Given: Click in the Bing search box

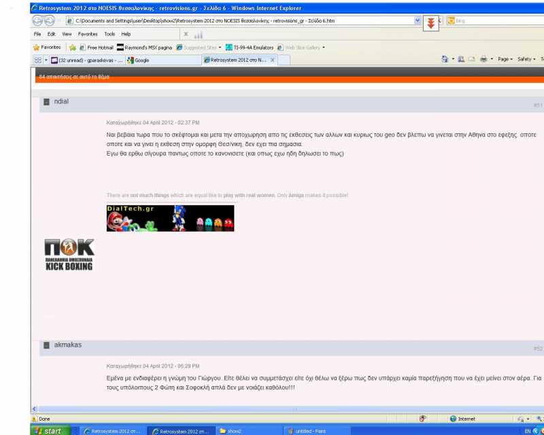Looking at the screenshot, I should pyautogui.click(x=496, y=21).
